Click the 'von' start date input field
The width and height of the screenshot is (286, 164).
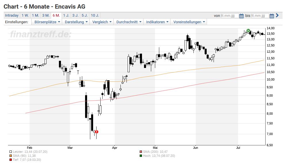[x=230, y=16]
